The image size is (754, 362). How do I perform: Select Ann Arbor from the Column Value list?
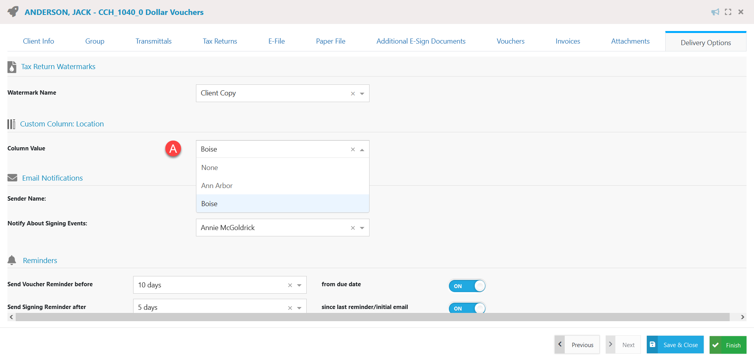pyautogui.click(x=217, y=185)
